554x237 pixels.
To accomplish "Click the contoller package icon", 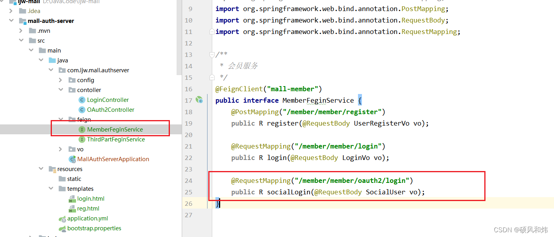I will (x=72, y=90).
